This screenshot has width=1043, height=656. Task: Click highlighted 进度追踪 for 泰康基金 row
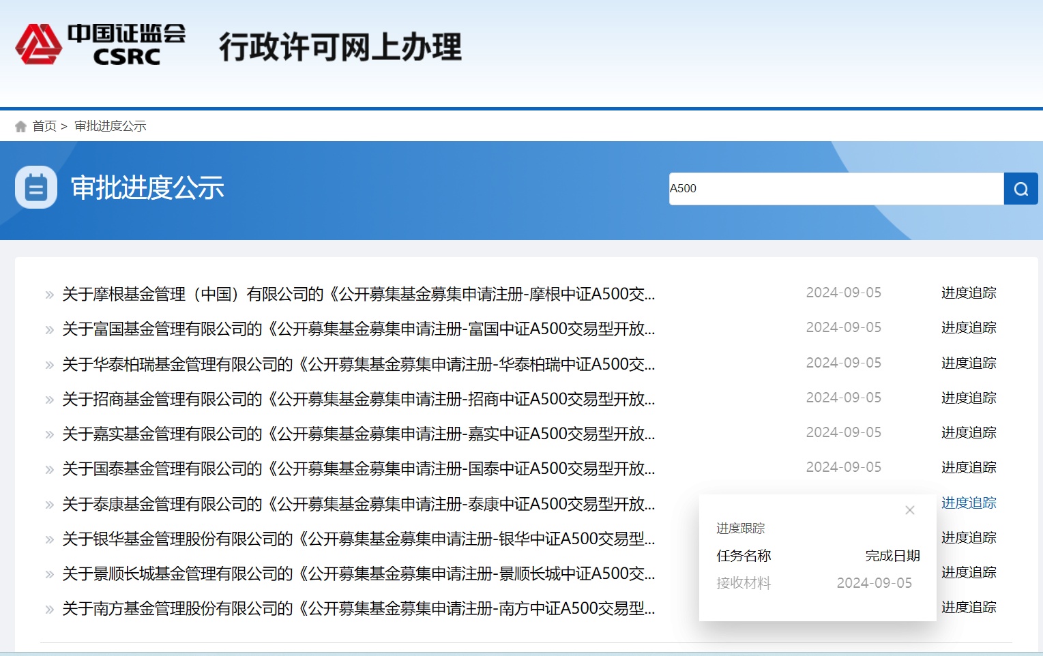pos(968,503)
